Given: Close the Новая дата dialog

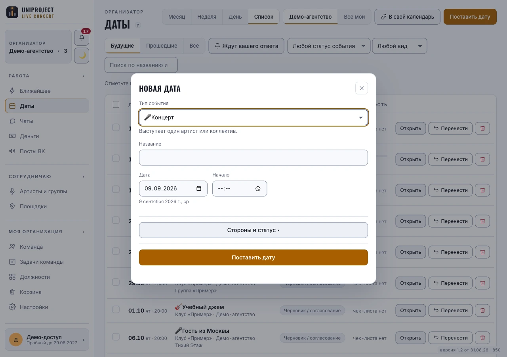Looking at the screenshot, I should point(362,88).
